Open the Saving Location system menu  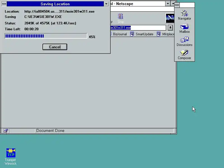4,4
